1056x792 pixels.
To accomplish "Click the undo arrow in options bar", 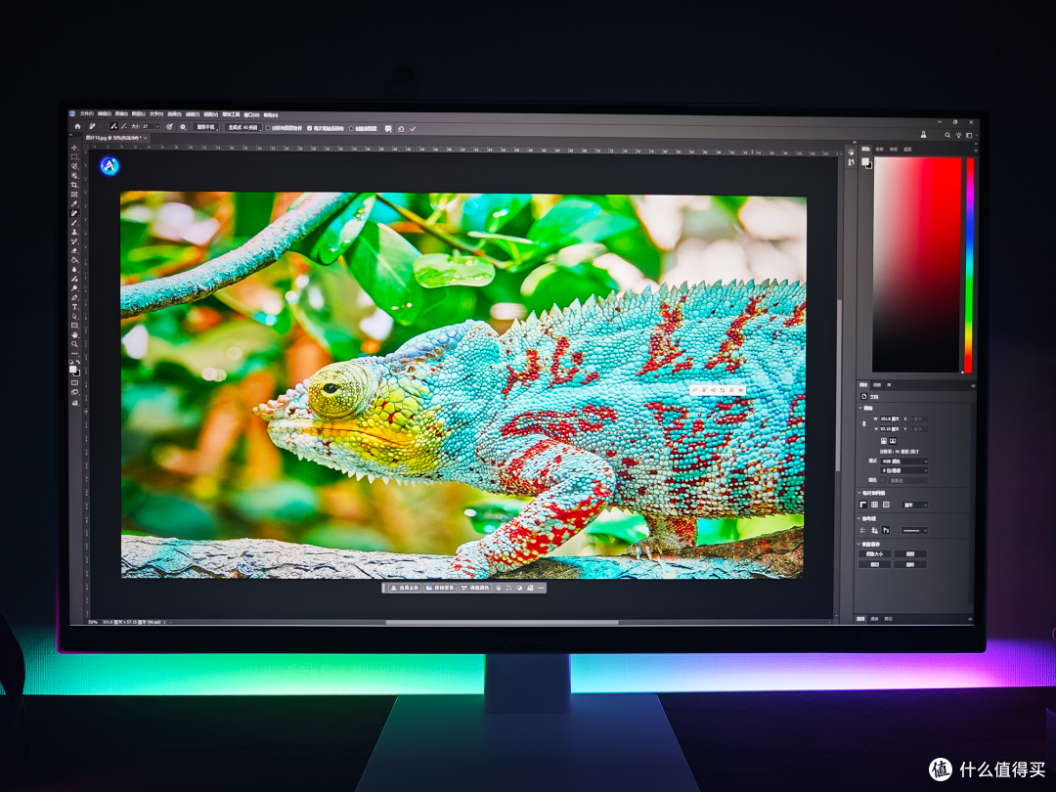I will click(401, 129).
